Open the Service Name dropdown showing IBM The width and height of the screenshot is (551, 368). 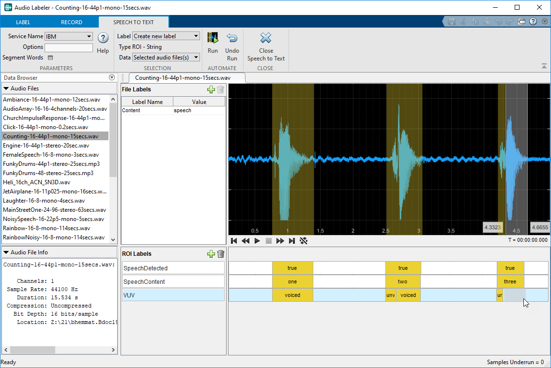(x=68, y=36)
